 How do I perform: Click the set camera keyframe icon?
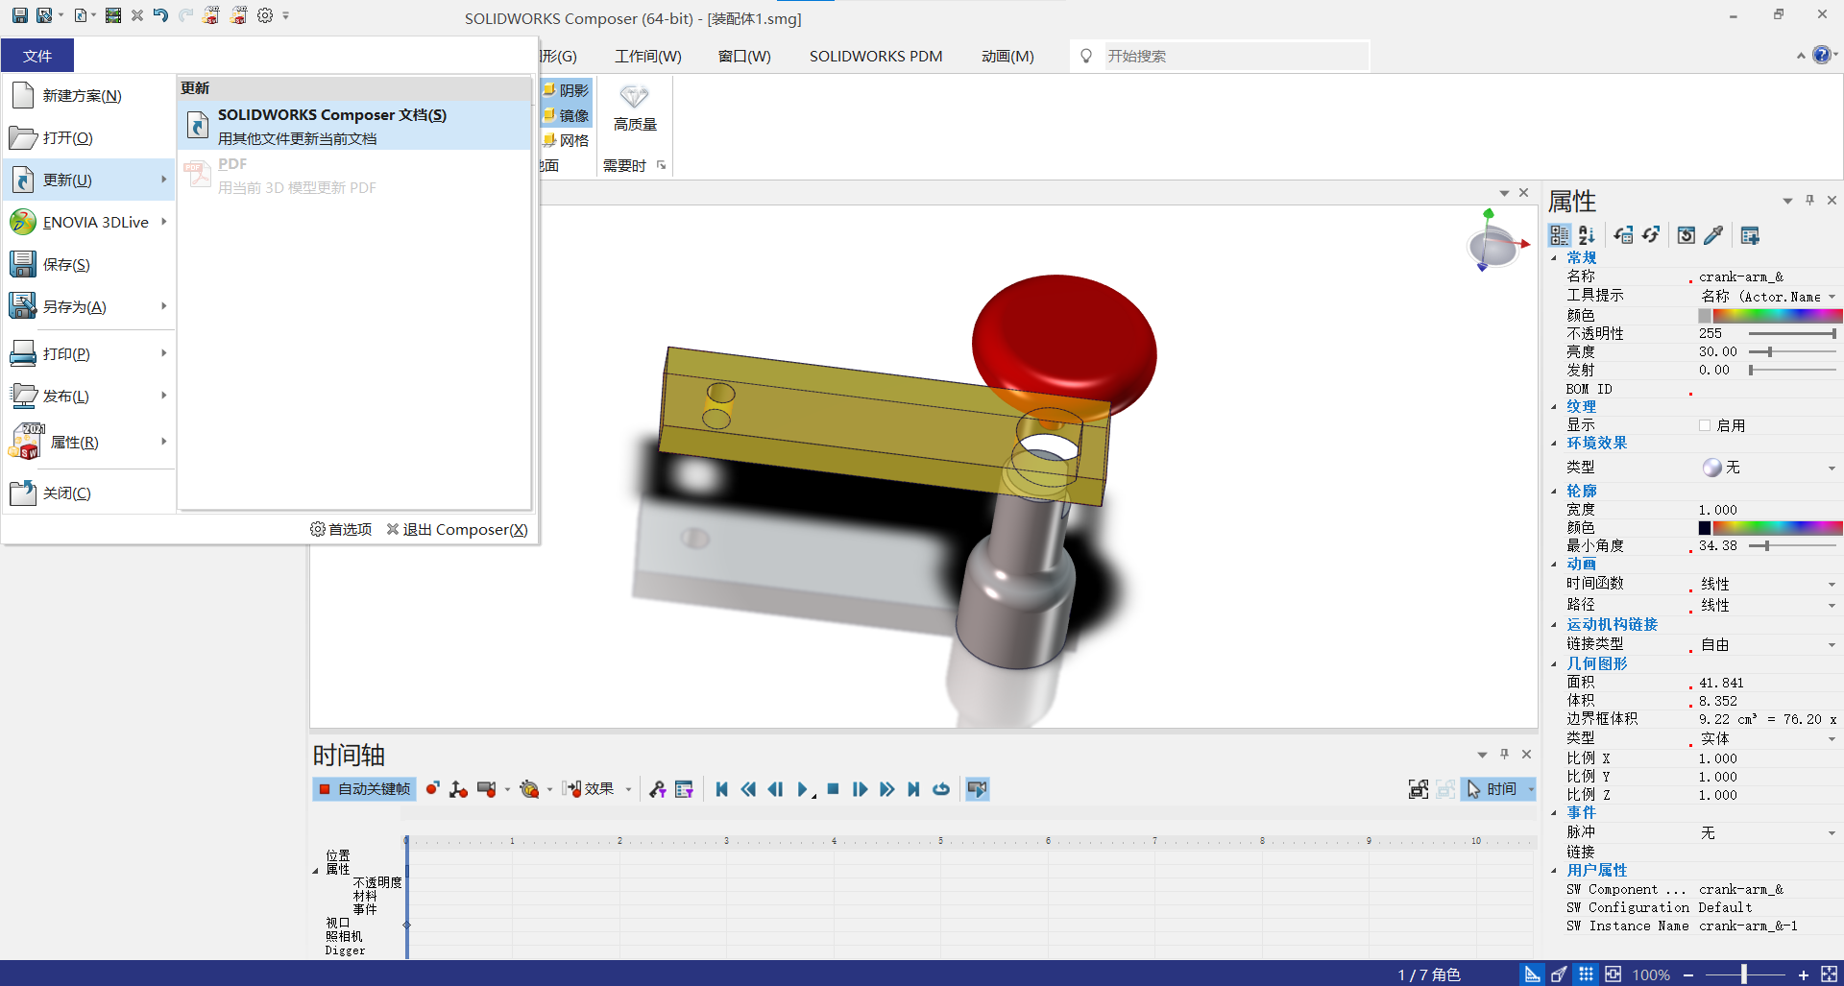(487, 789)
